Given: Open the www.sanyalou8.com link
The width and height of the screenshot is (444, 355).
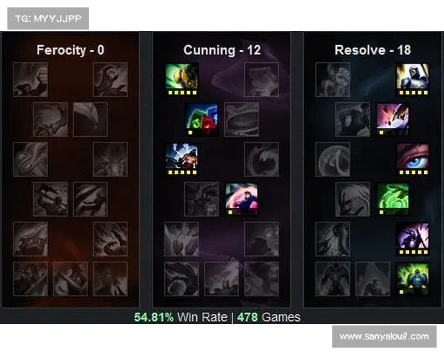Looking at the screenshot, I should point(384,337).
